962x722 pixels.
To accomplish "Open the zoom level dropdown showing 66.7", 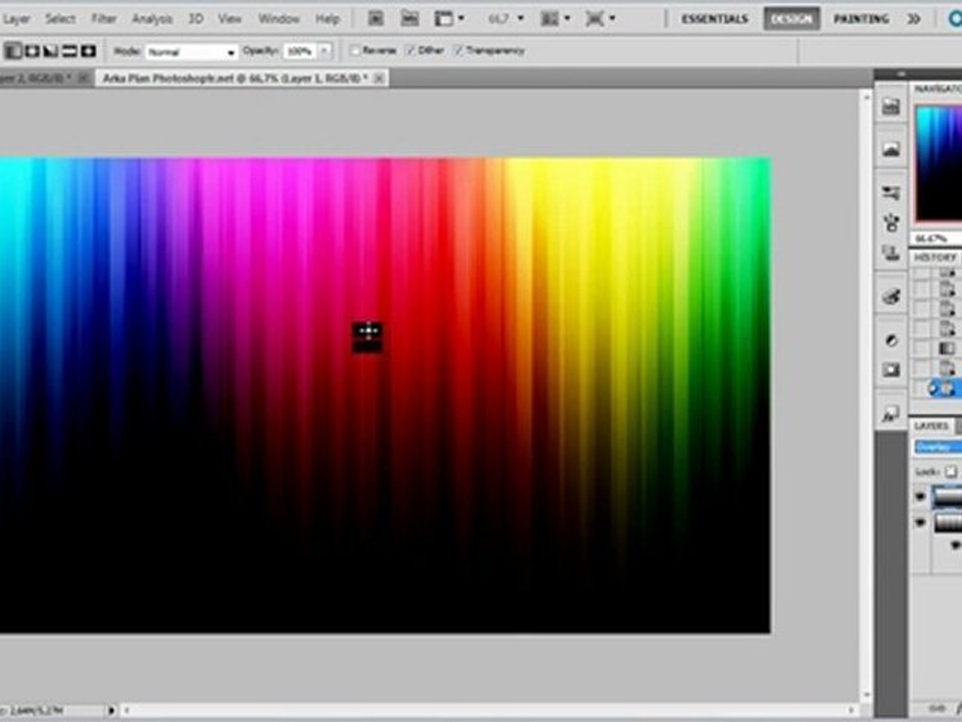I will point(506,19).
